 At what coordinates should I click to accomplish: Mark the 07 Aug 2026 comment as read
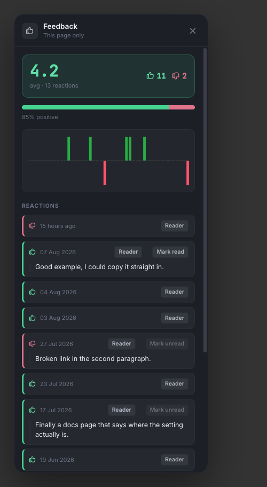170,252
